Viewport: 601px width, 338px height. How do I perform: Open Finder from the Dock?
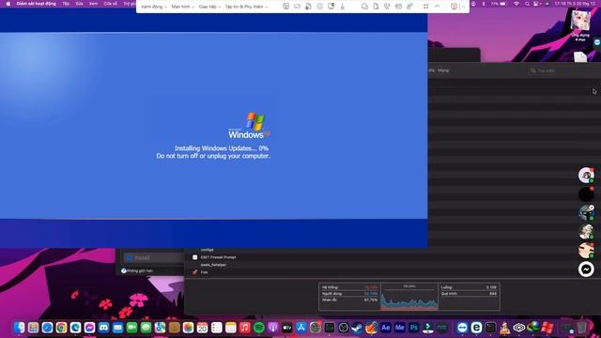[19, 328]
